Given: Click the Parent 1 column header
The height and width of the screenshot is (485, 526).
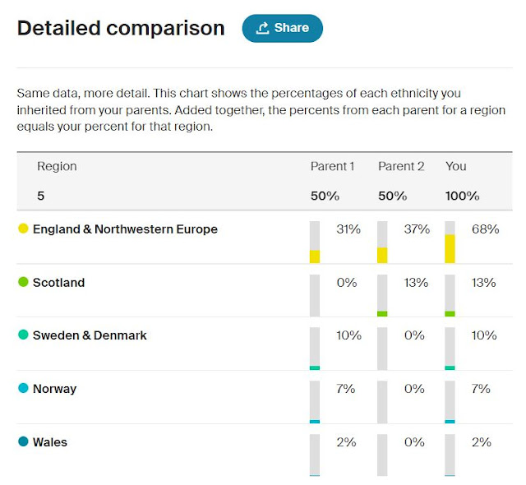Looking at the screenshot, I should click(x=332, y=166).
